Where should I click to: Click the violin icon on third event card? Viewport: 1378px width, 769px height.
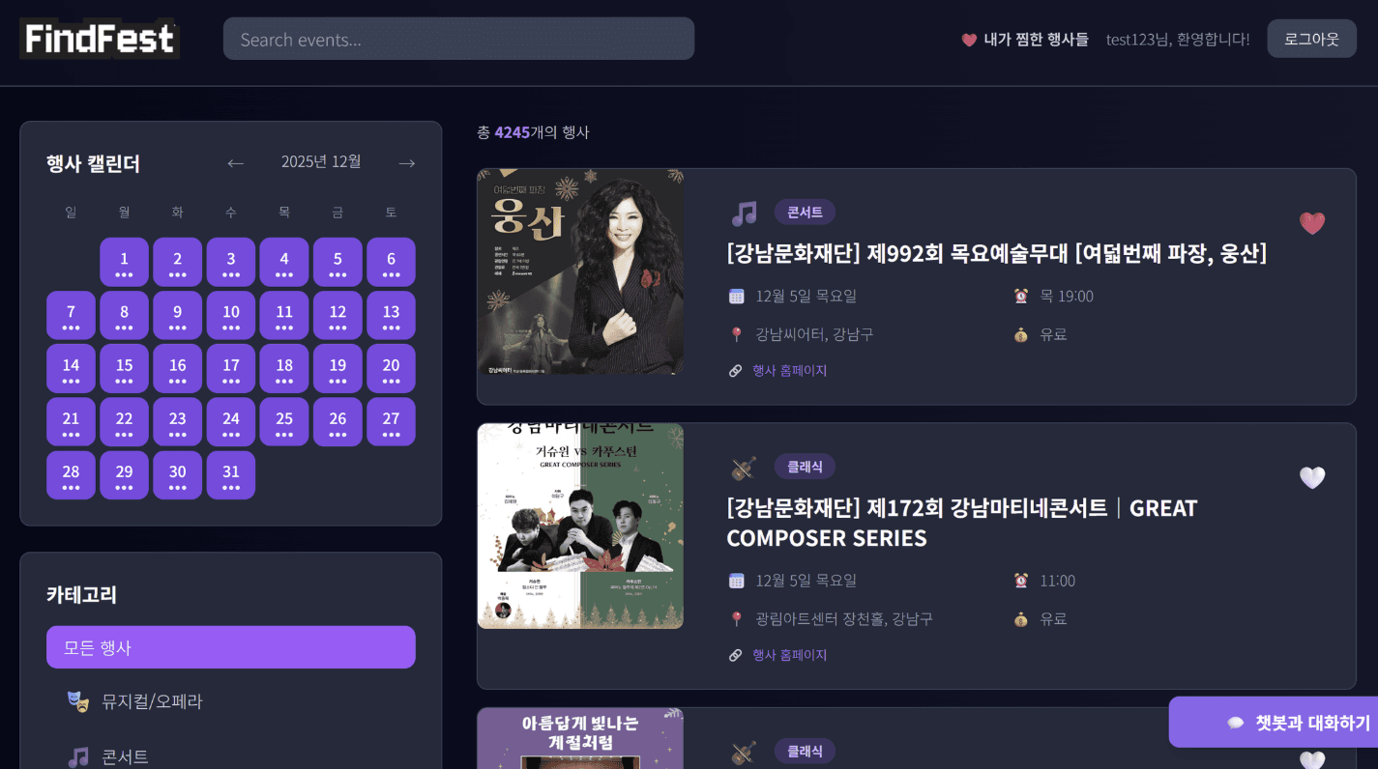tap(744, 753)
